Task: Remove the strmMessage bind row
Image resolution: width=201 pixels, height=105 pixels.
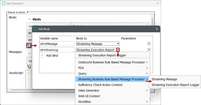Action: 149,44
